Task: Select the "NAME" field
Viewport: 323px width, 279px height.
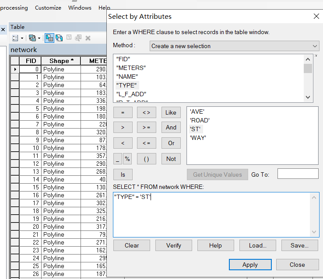Action: (127, 77)
